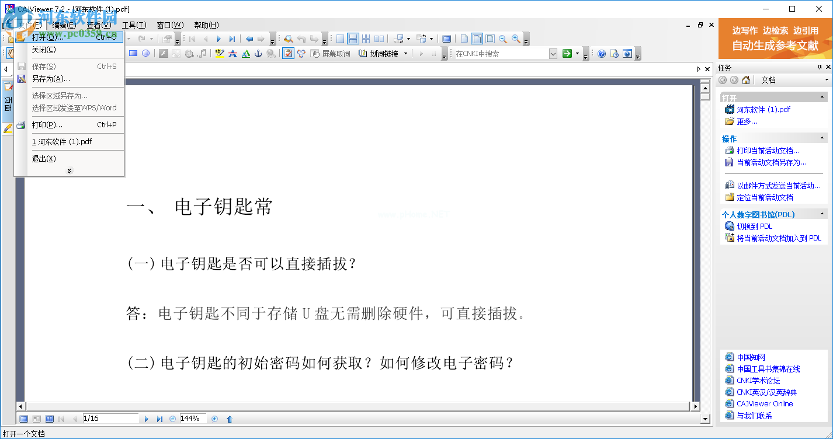Collapse the 打开 section in task pane

(x=823, y=97)
